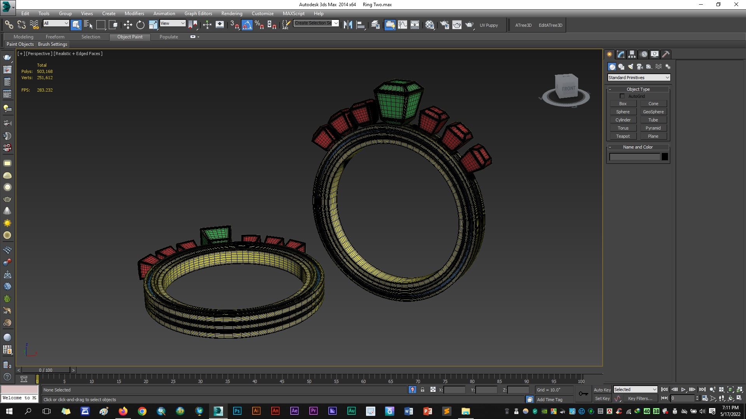Open the Modify panel tab
746x419 pixels.
pos(621,54)
